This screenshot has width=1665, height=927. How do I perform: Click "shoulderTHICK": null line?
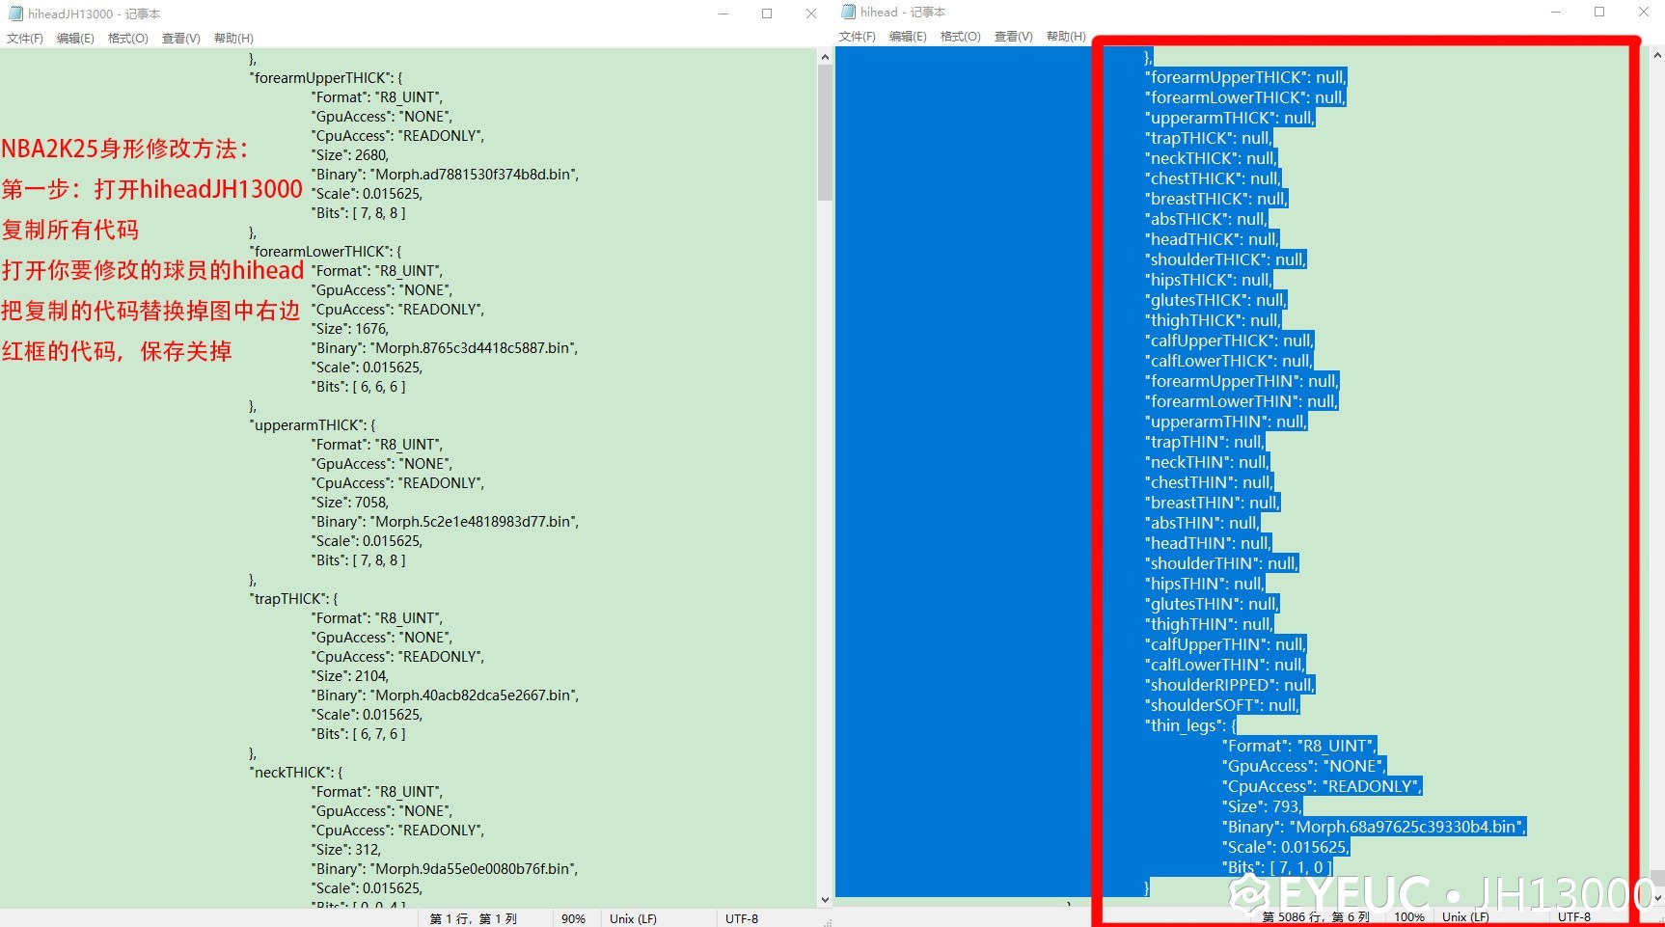click(x=1226, y=259)
